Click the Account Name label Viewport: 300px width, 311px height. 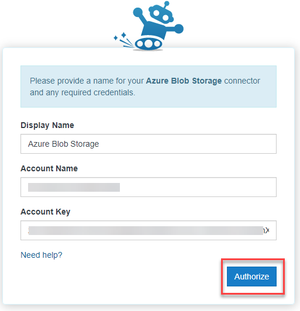tap(49, 168)
